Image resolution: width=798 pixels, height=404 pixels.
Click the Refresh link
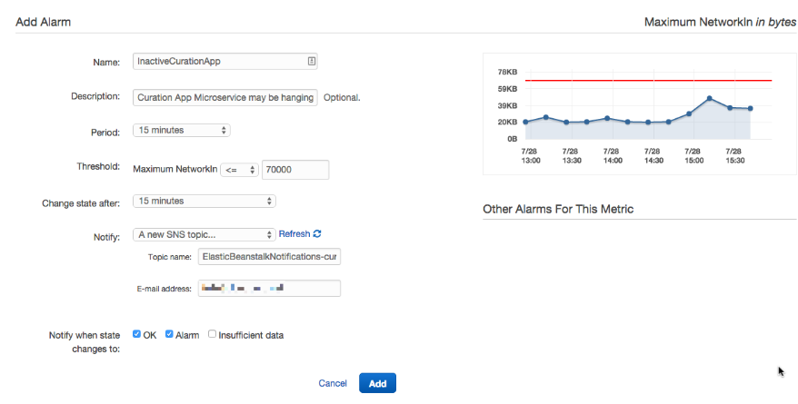coord(294,234)
